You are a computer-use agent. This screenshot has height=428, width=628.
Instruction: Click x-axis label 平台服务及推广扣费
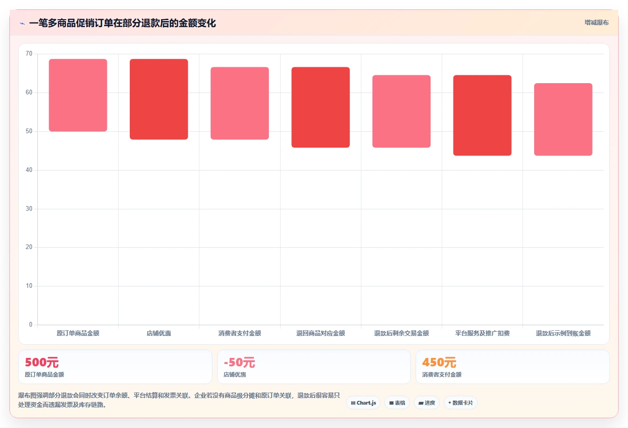tap(482, 333)
